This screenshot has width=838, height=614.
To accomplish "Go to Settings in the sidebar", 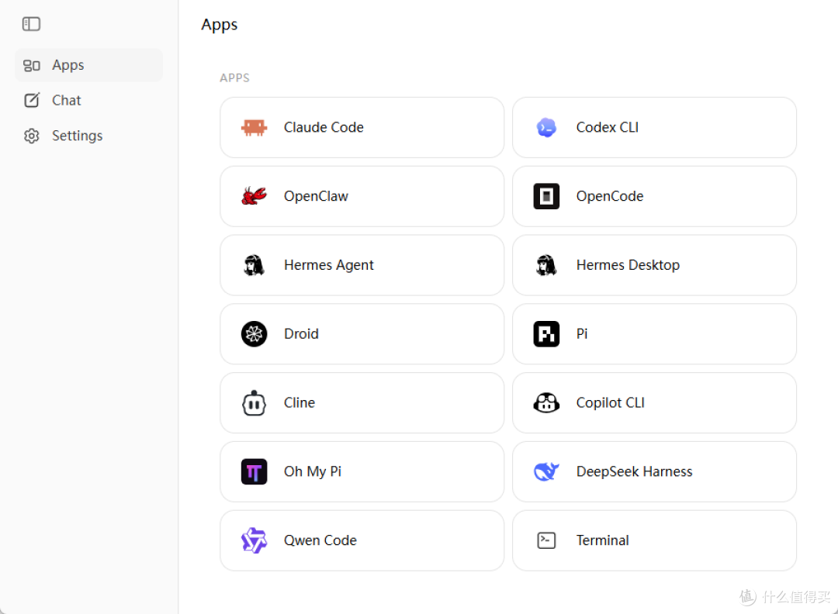I will coord(88,136).
